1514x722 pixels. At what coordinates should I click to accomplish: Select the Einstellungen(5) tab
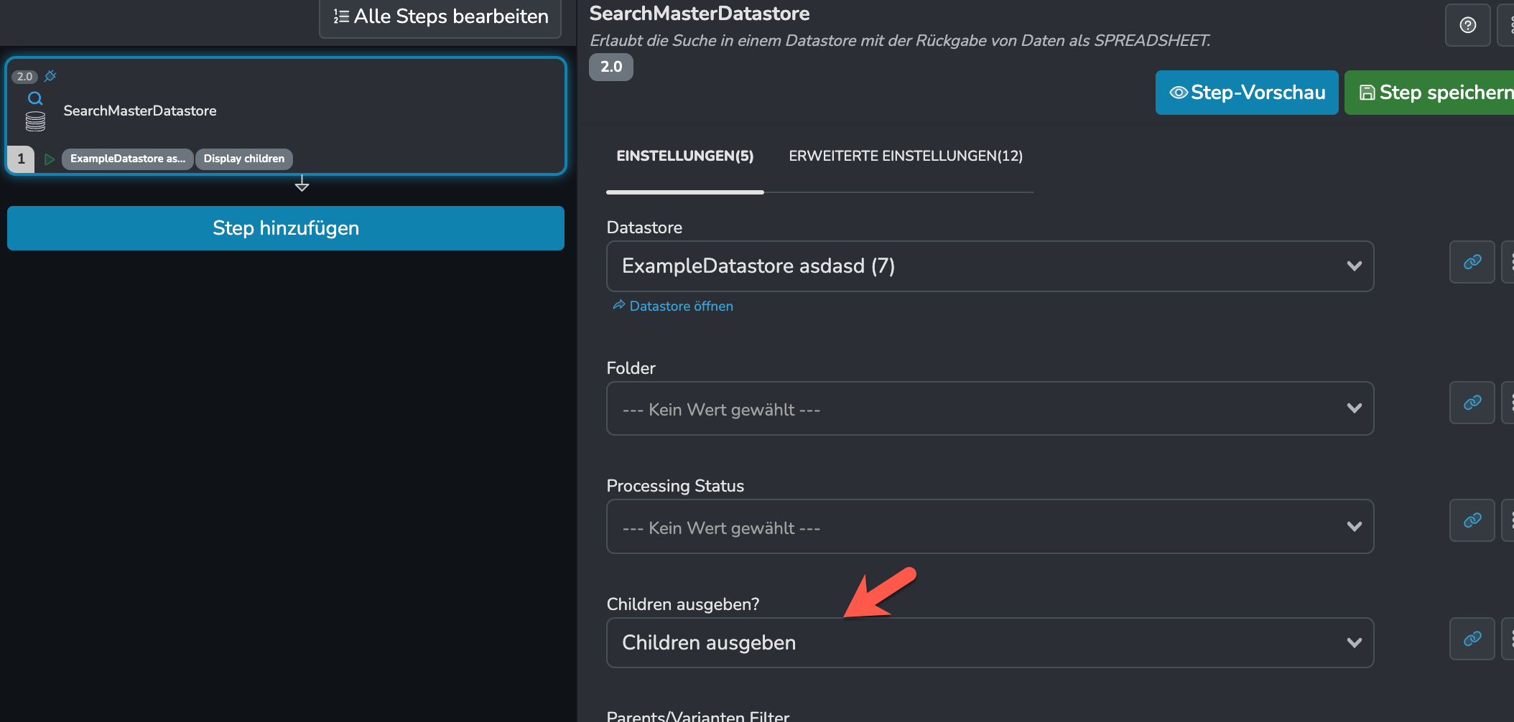pyautogui.click(x=685, y=156)
